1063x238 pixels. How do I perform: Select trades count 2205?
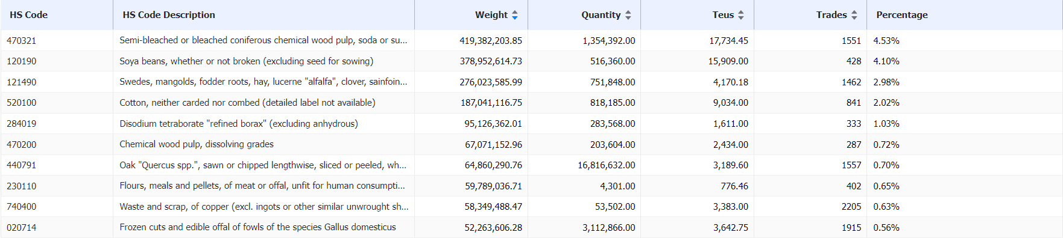coord(851,207)
